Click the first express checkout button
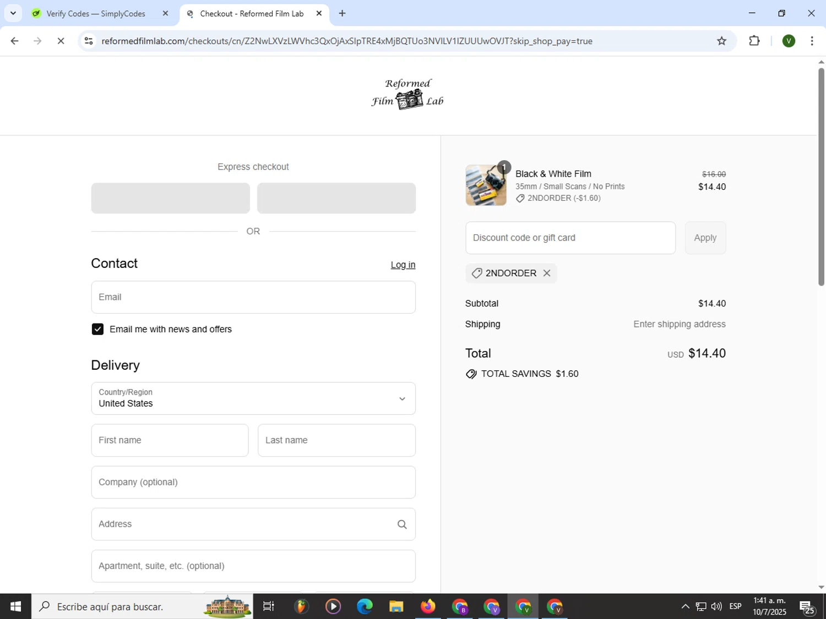 (x=171, y=198)
